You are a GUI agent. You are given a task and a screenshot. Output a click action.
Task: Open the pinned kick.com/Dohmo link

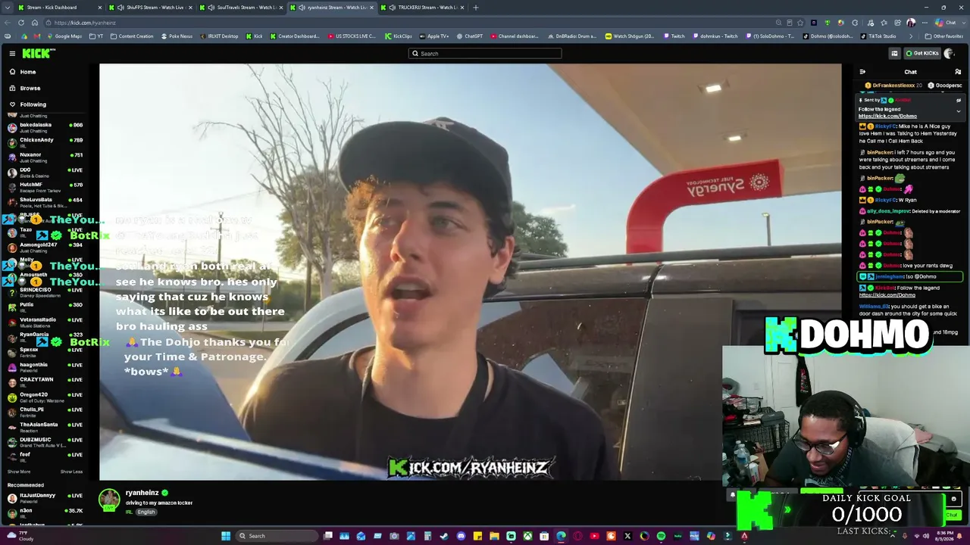887,117
